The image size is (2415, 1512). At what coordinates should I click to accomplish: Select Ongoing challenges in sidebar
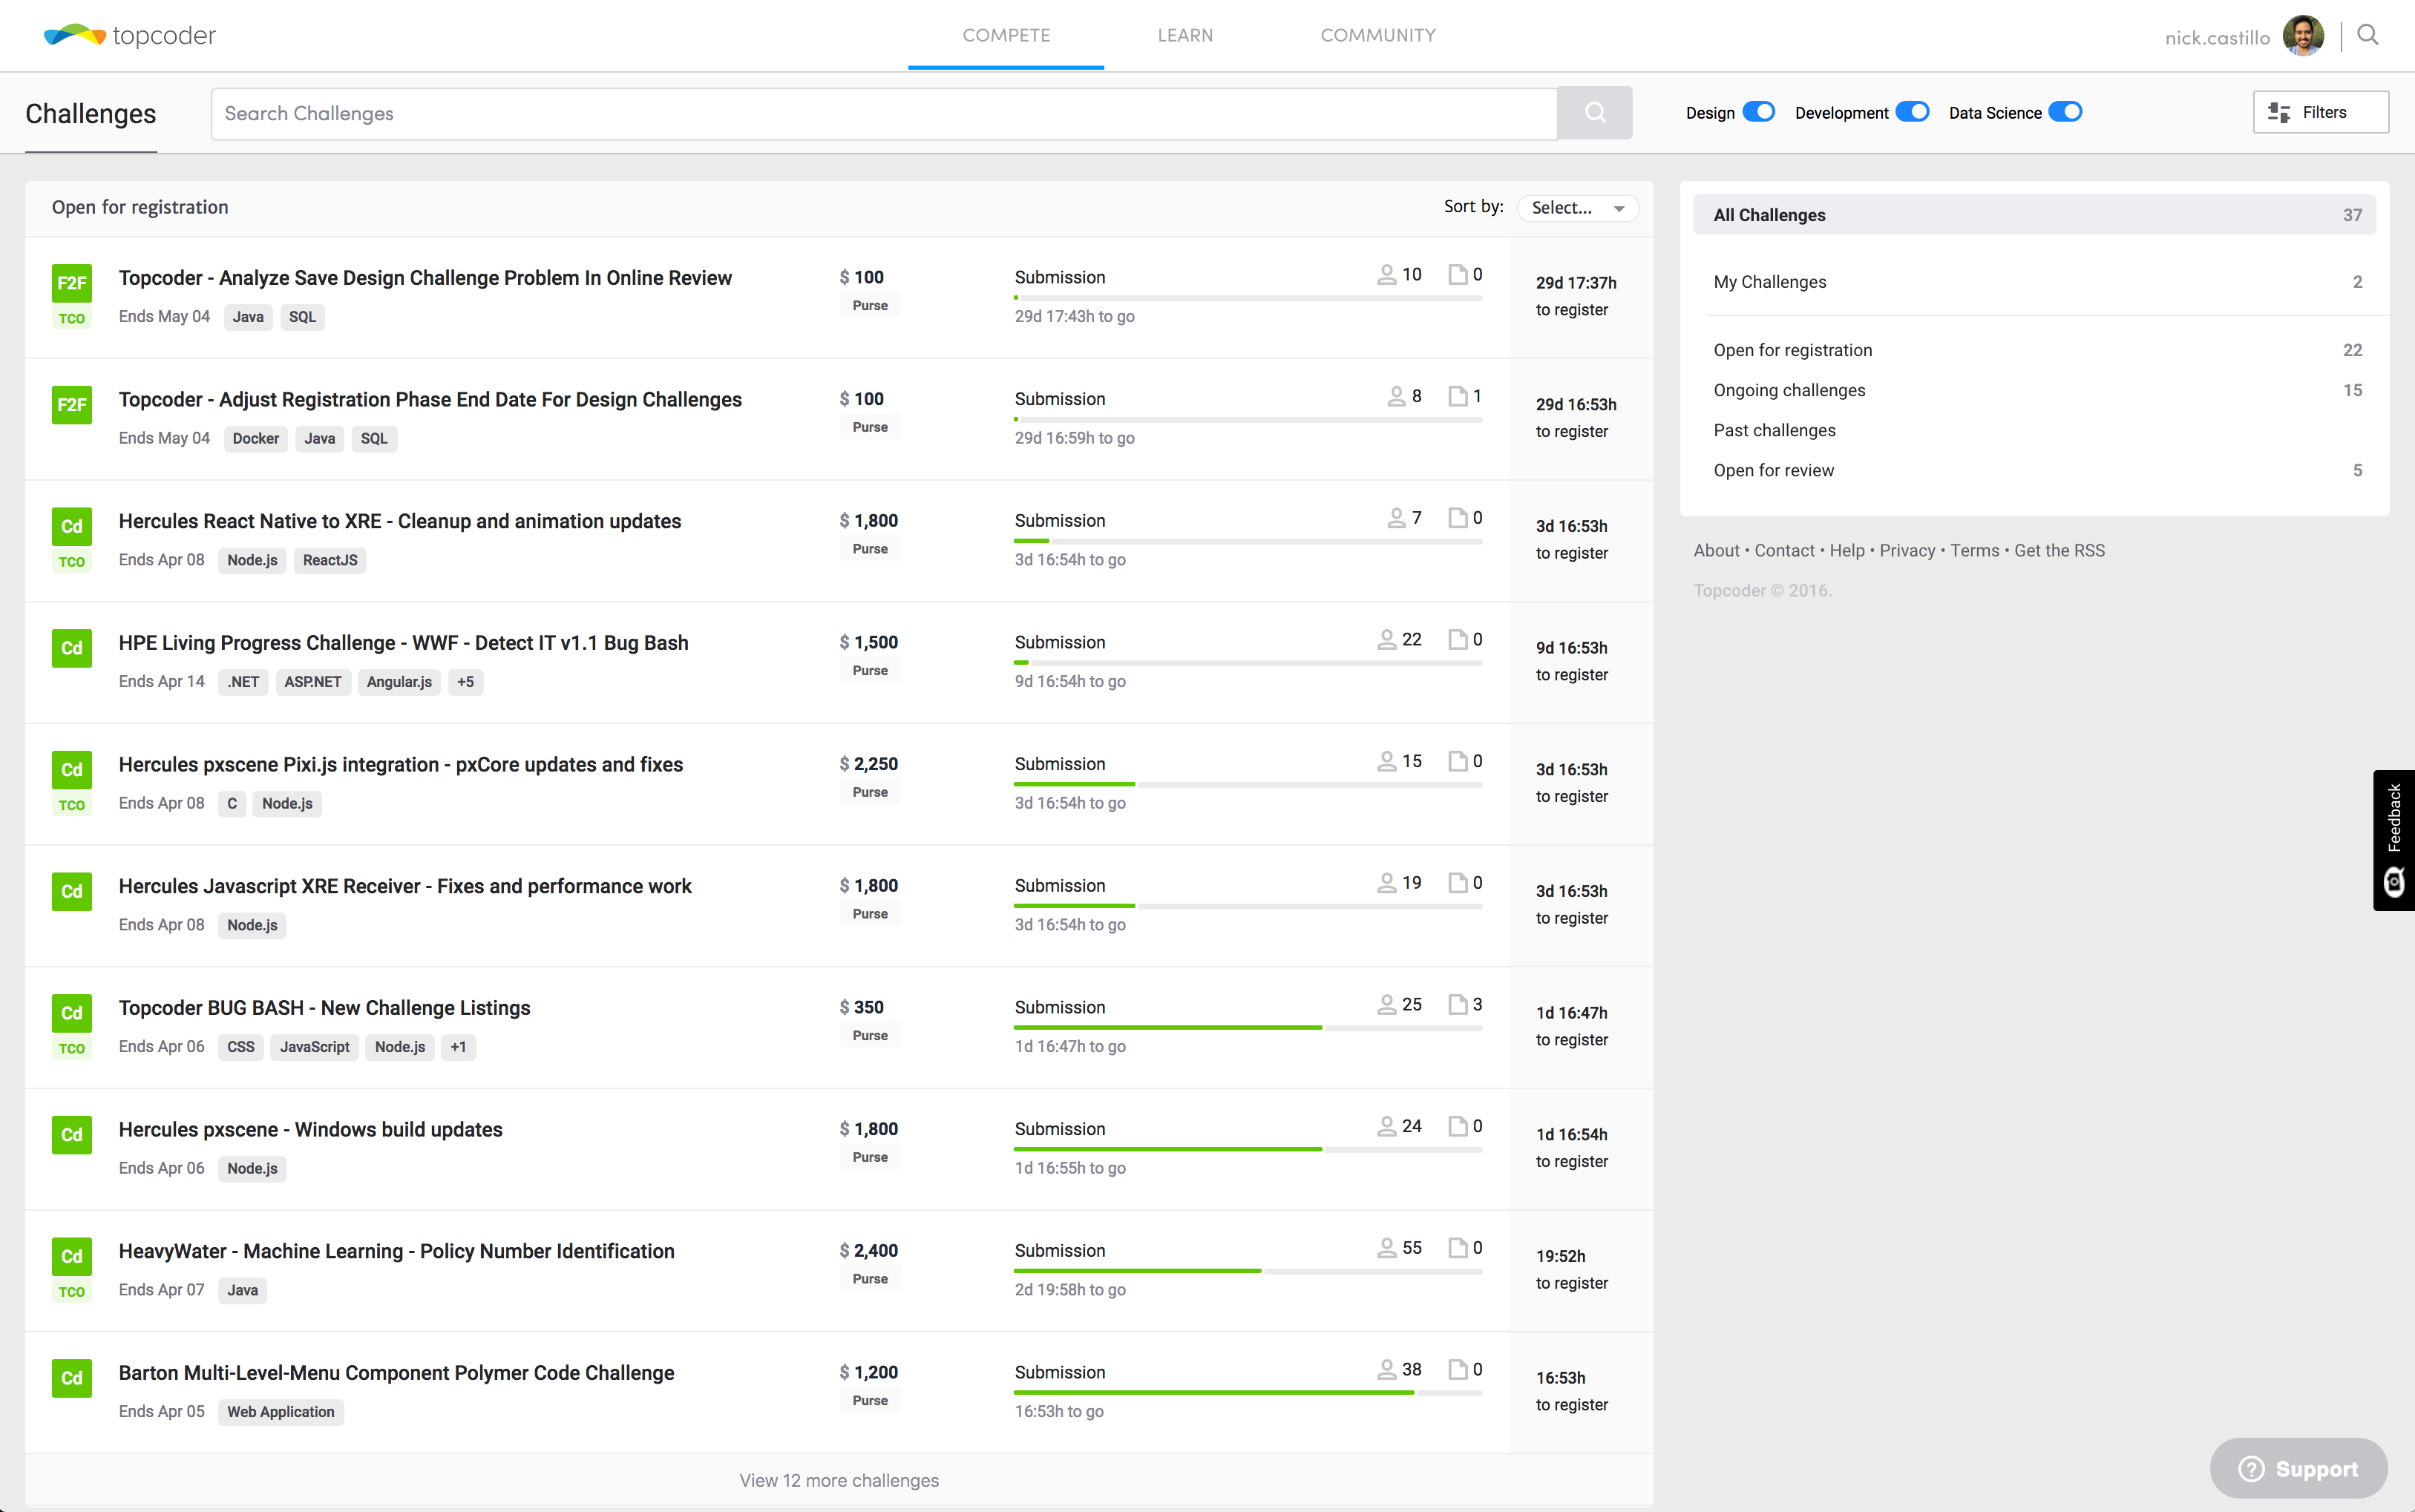[x=2034, y=390]
